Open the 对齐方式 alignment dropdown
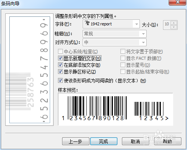This screenshot has width=187, height=150. point(143,43)
